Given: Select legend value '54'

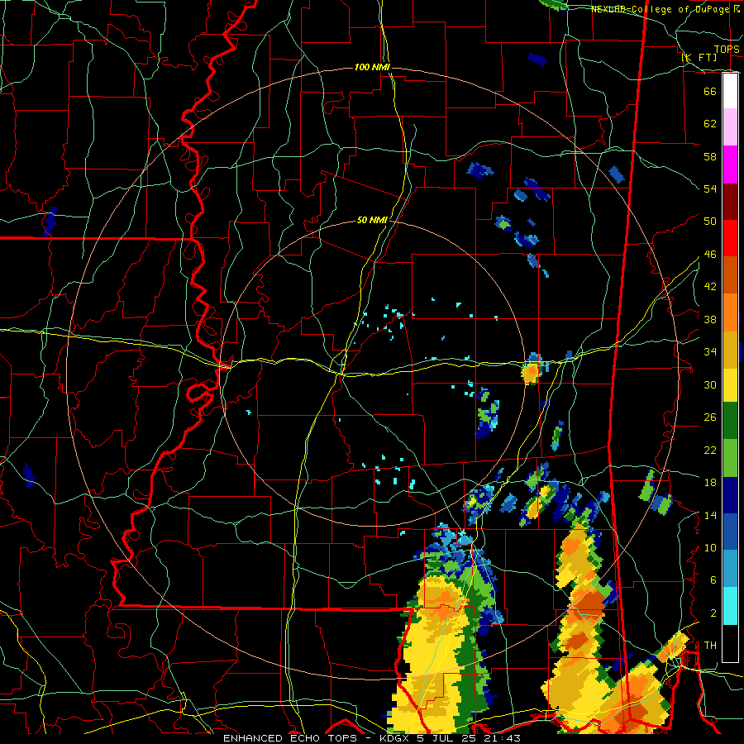Looking at the screenshot, I should (x=710, y=188).
